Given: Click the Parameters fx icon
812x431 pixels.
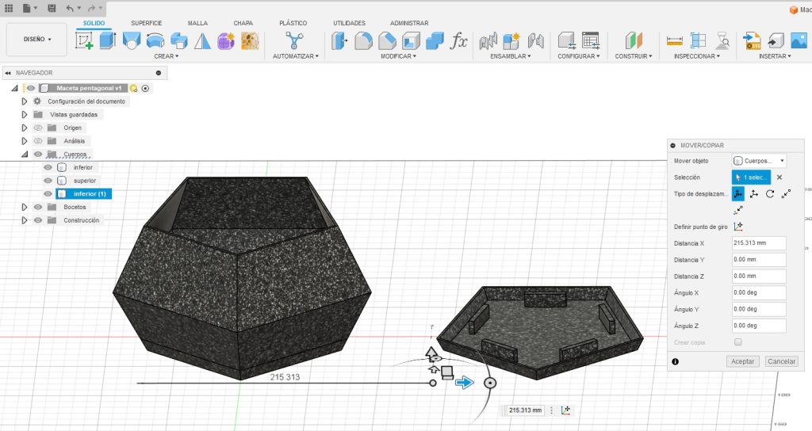Looking at the screenshot, I should pyautogui.click(x=459, y=40).
